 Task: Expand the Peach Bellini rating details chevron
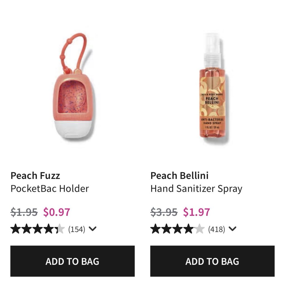232,229
